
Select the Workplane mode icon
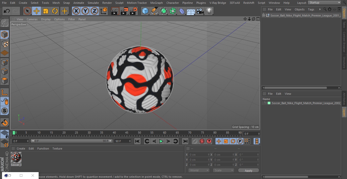click(x=5, y=53)
